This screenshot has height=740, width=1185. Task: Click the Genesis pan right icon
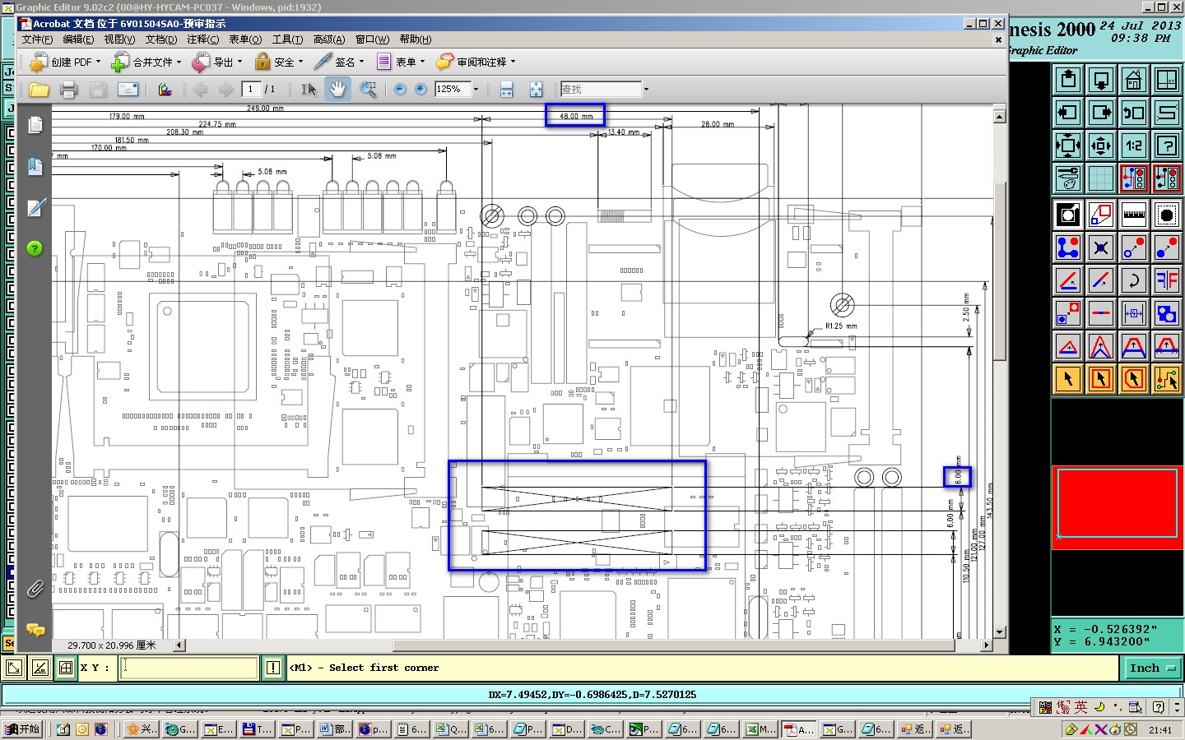coord(1101,113)
